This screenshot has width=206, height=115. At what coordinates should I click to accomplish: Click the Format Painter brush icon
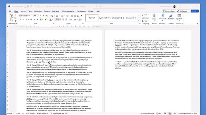[x=15, y=21]
